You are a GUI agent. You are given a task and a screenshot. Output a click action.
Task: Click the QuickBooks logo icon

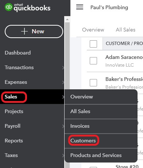click(8, 7)
